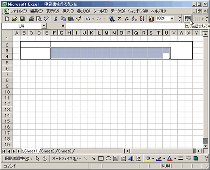
Task: Sort ascending with the A-Z icon
Action: pyautogui.click(x=134, y=19)
